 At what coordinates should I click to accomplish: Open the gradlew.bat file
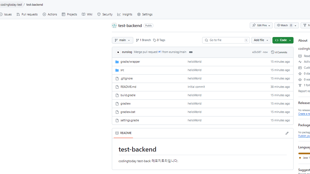128,112
